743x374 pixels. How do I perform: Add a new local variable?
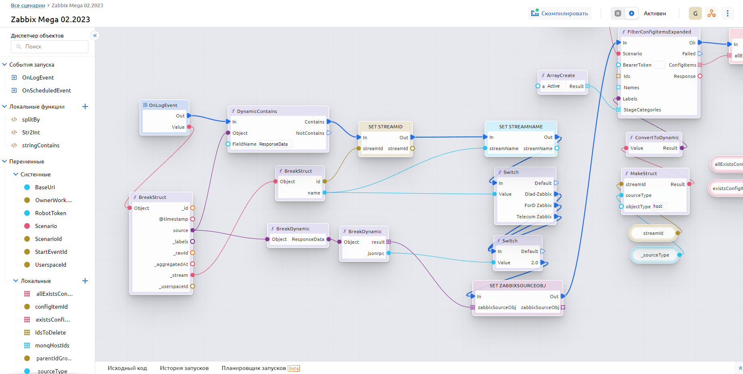(85, 281)
